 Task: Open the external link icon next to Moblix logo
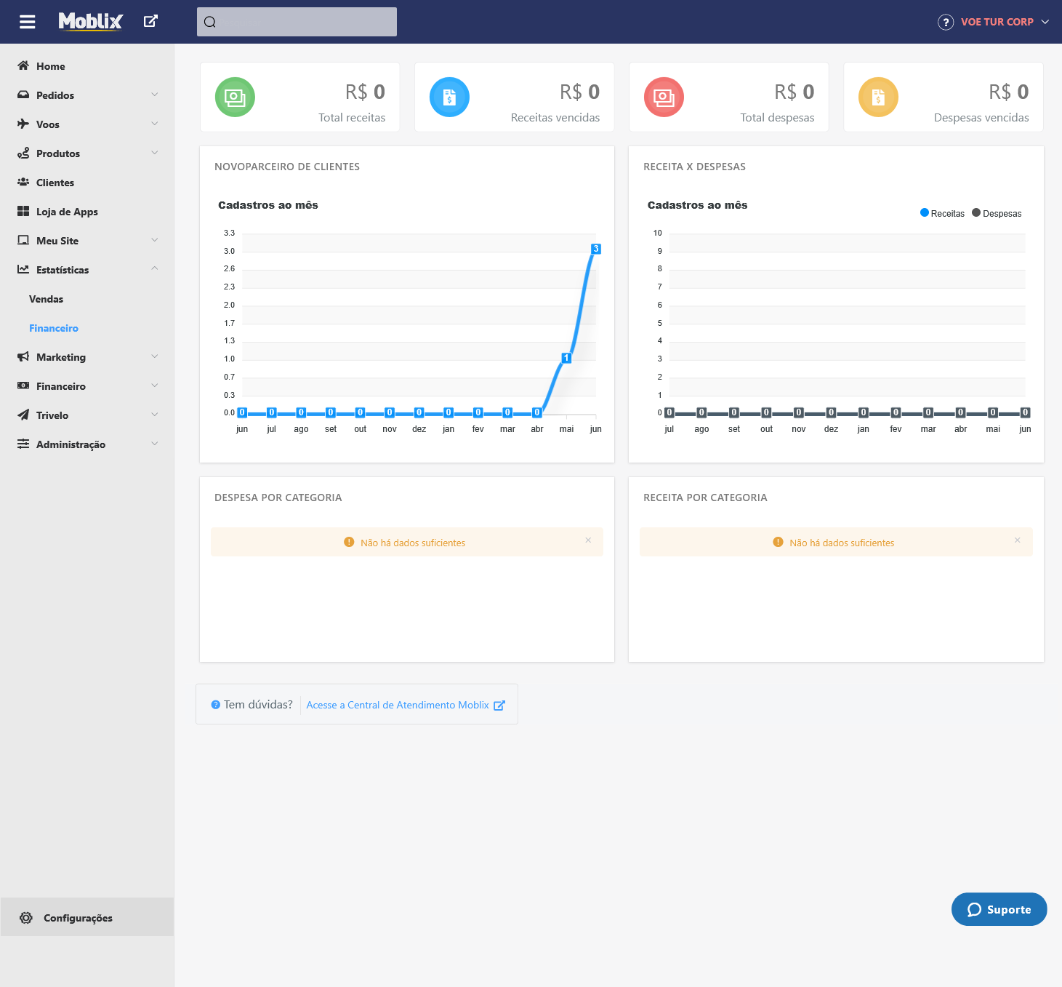pos(150,21)
